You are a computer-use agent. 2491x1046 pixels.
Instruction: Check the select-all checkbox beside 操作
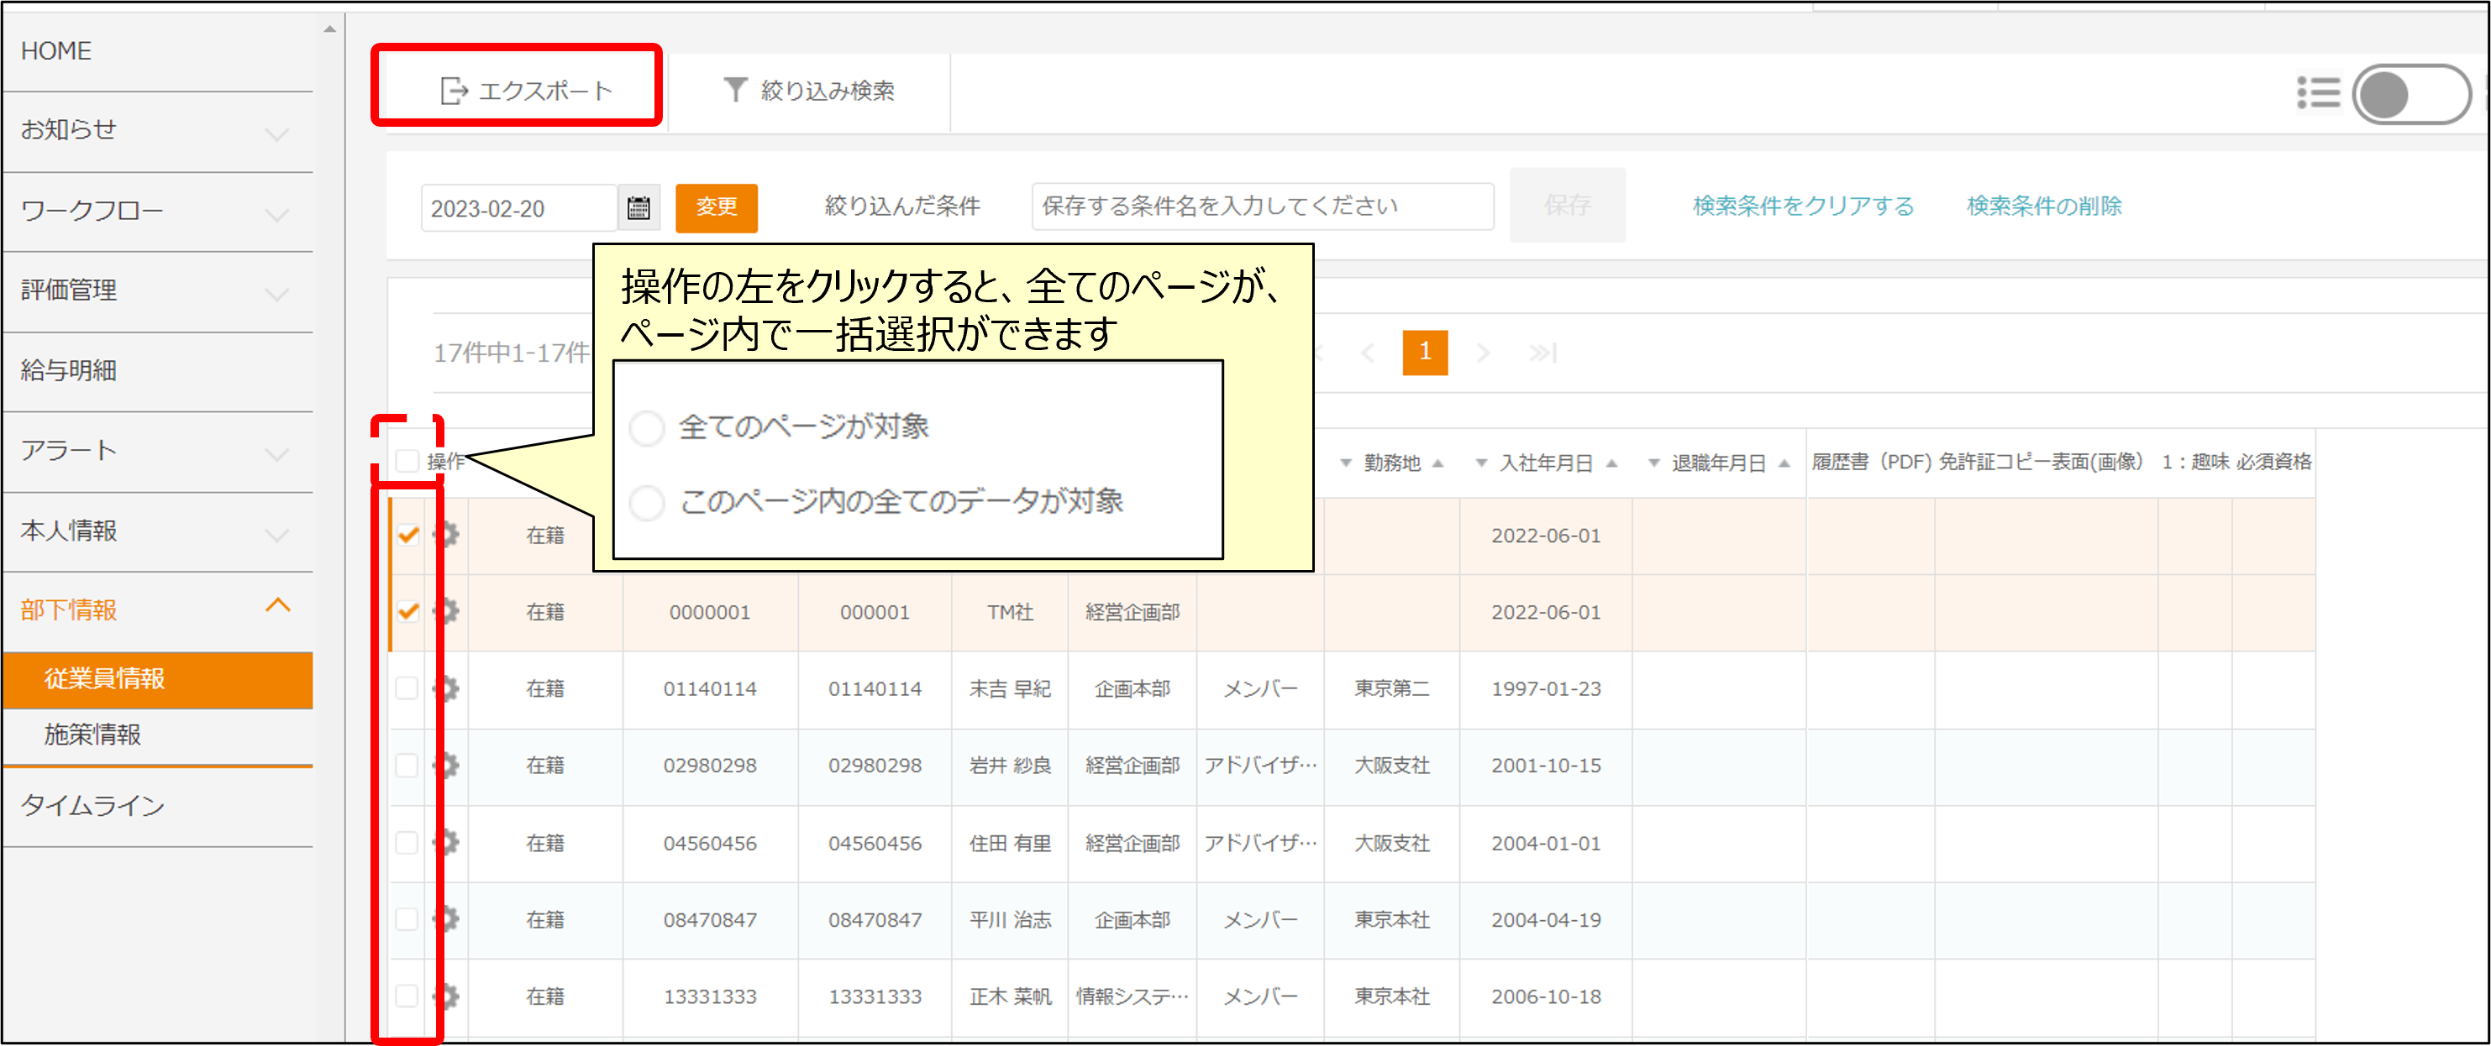coord(407,462)
